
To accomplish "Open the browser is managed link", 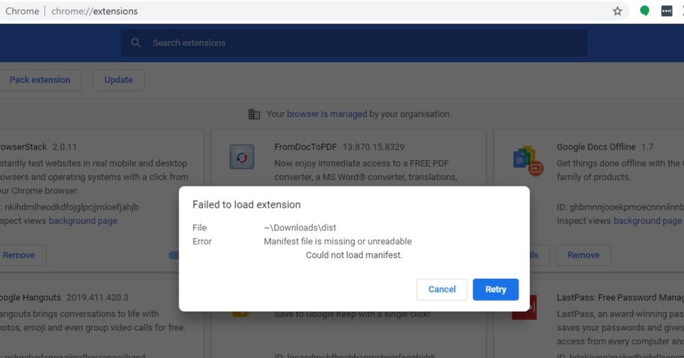I will (327, 114).
